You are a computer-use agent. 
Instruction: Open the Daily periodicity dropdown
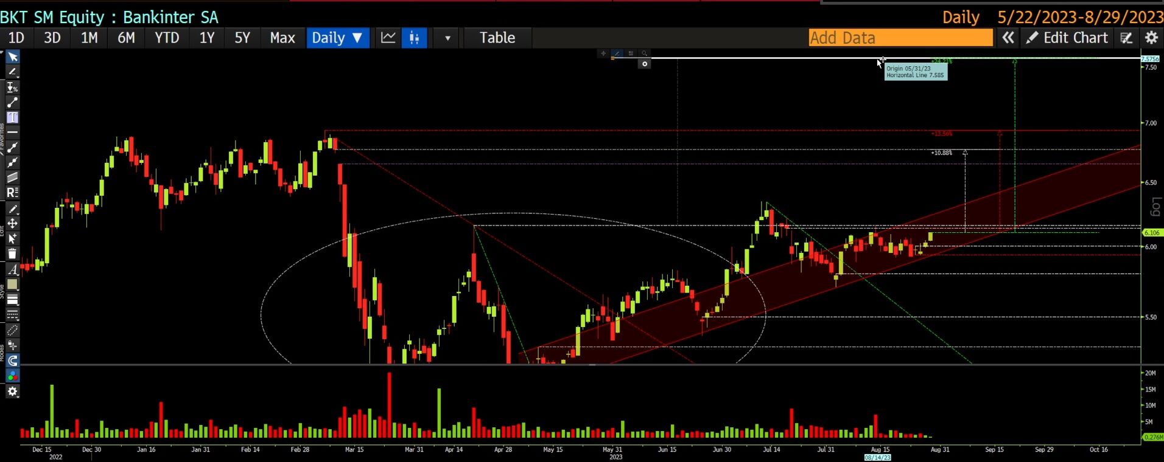(x=338, y=38)
